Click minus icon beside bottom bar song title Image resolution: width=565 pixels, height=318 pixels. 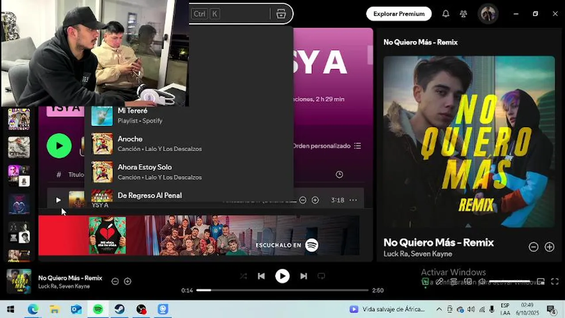pos(115,281)
